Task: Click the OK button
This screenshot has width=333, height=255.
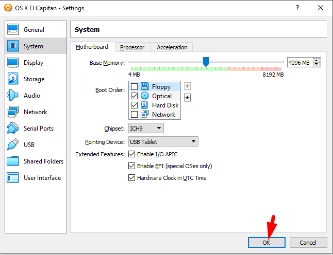Action: [266, 242]
